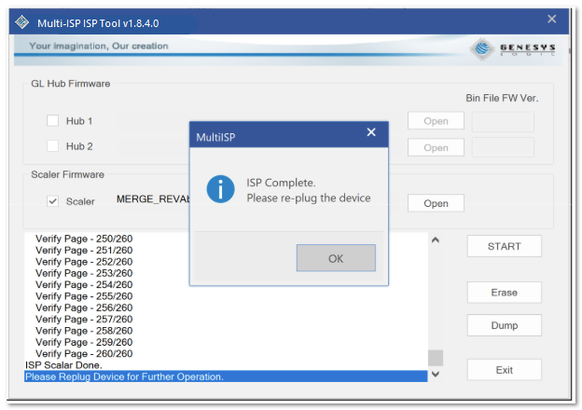Click the 'ISP Complete.' message text

281,183
